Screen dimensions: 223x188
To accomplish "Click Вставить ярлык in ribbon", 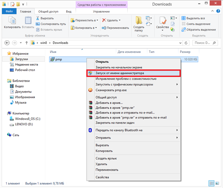I will [49, 30].
